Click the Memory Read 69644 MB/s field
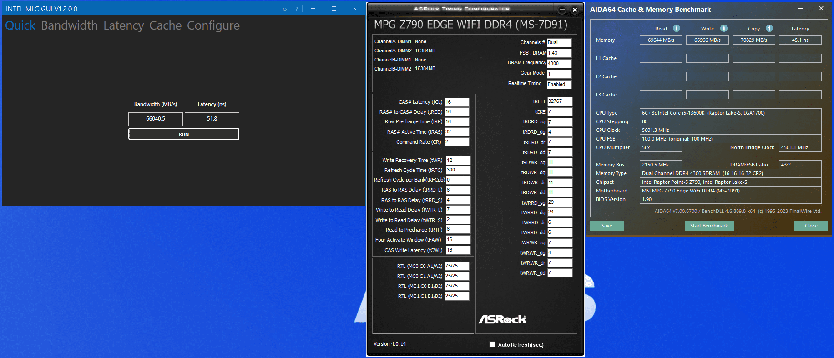 (x=661, y=40)
